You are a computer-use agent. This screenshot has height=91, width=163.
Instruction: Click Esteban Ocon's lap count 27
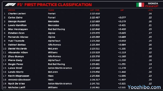150,33
